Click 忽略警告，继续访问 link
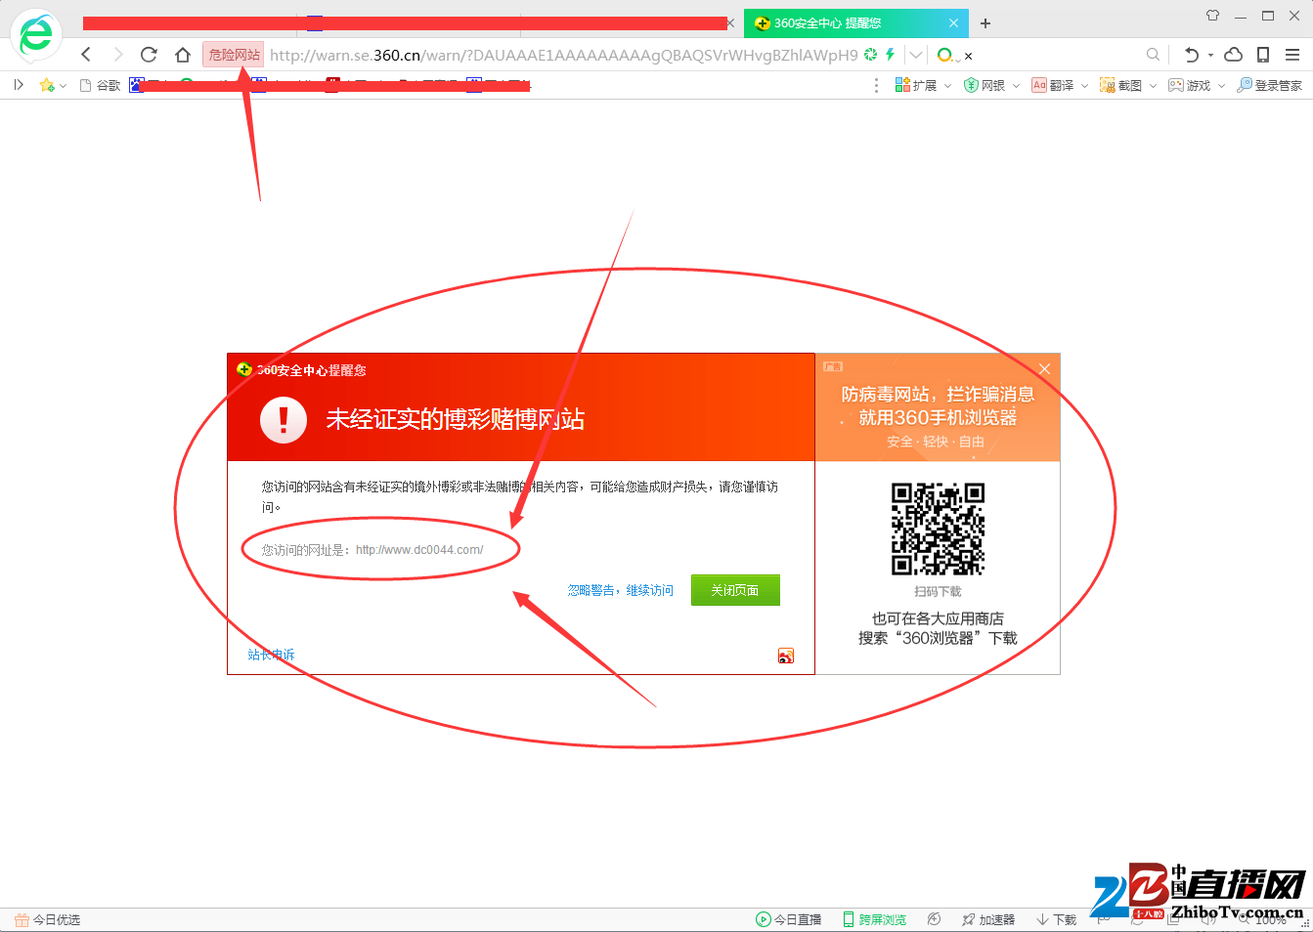Screen dimensions: 1313x932 pos(620,589)
